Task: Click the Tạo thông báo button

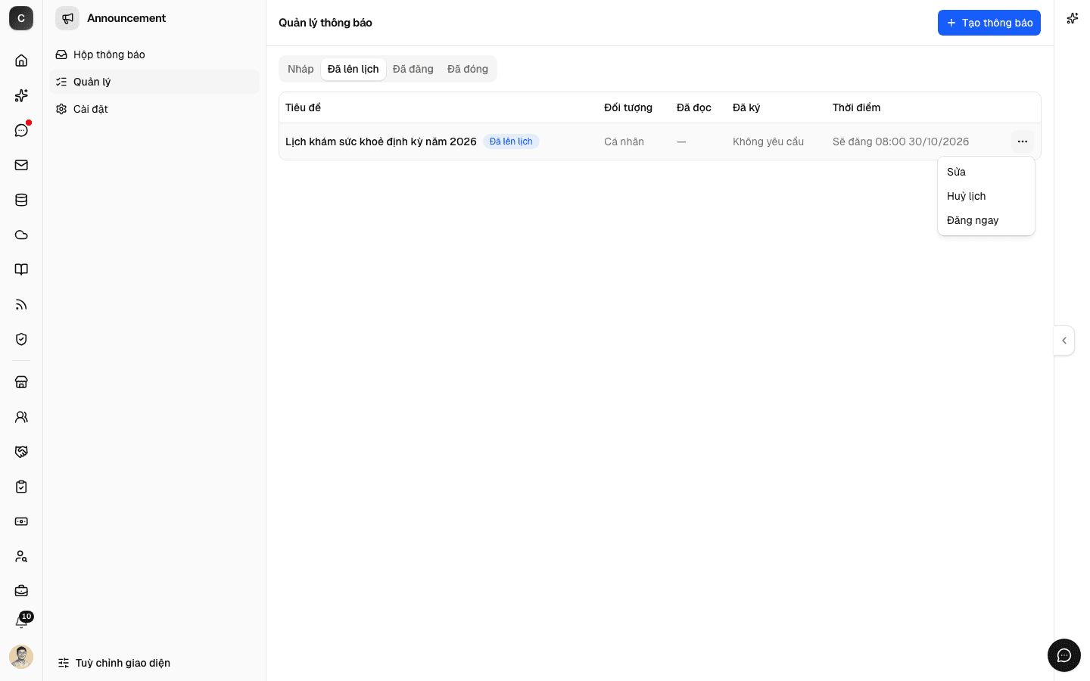Action: coord(989,23)
